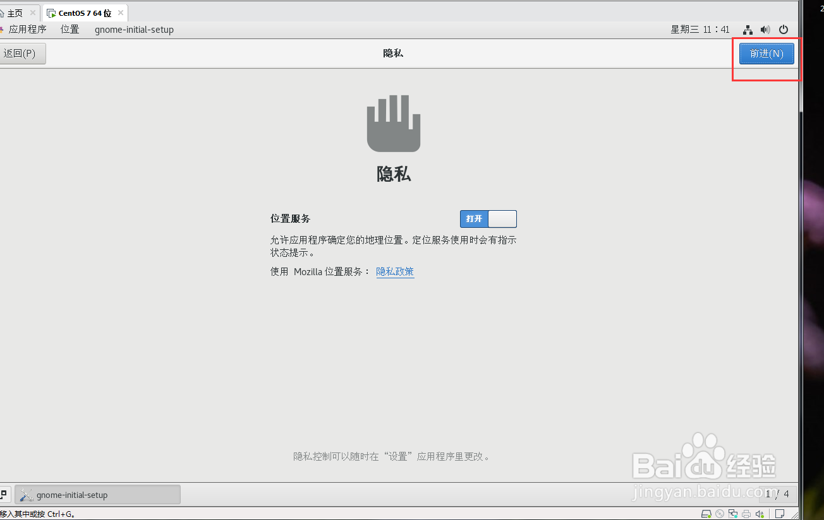Select gnome-initial-setup in the bottom taskbar
Image resolution: width=824 pixels, height=520 pixels.
[97, 494]
